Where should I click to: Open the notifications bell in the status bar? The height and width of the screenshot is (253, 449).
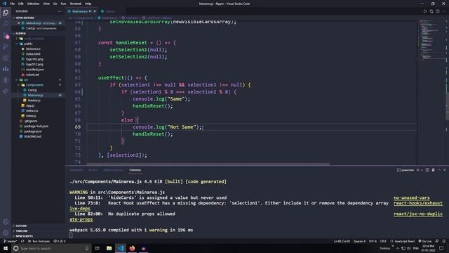tap(444, 241)
